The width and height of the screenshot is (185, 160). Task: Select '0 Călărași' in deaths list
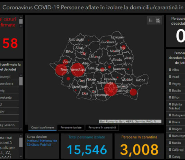[x=176, y=150]
